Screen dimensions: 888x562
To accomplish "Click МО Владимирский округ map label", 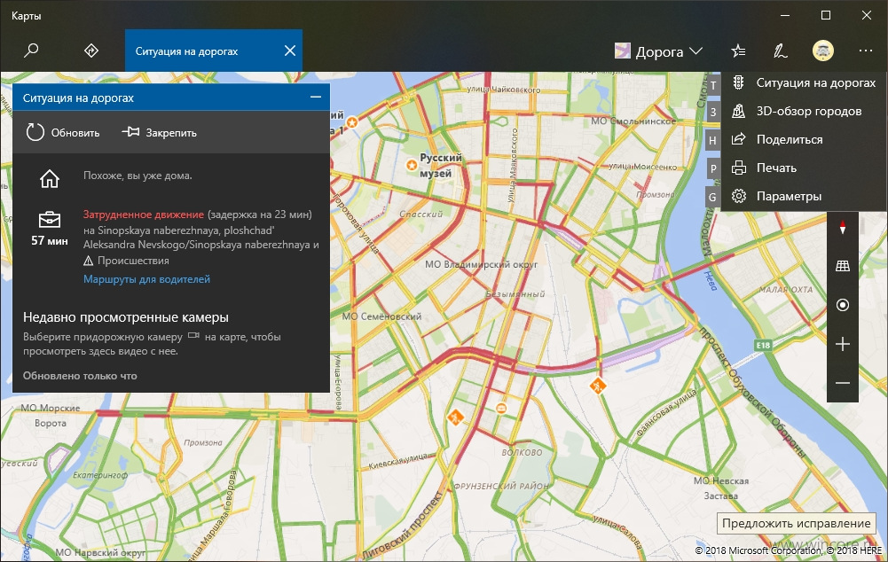I will click(482, 264).
